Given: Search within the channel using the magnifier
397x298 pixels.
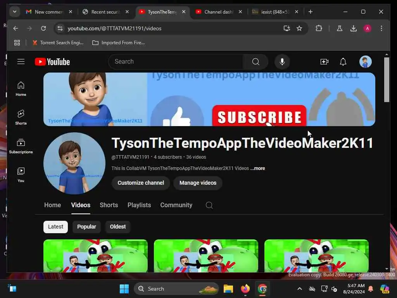Looking at the screenshot, I should 209,205.
